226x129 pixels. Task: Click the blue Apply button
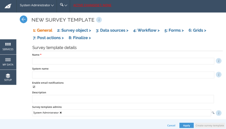click(186, 125)
